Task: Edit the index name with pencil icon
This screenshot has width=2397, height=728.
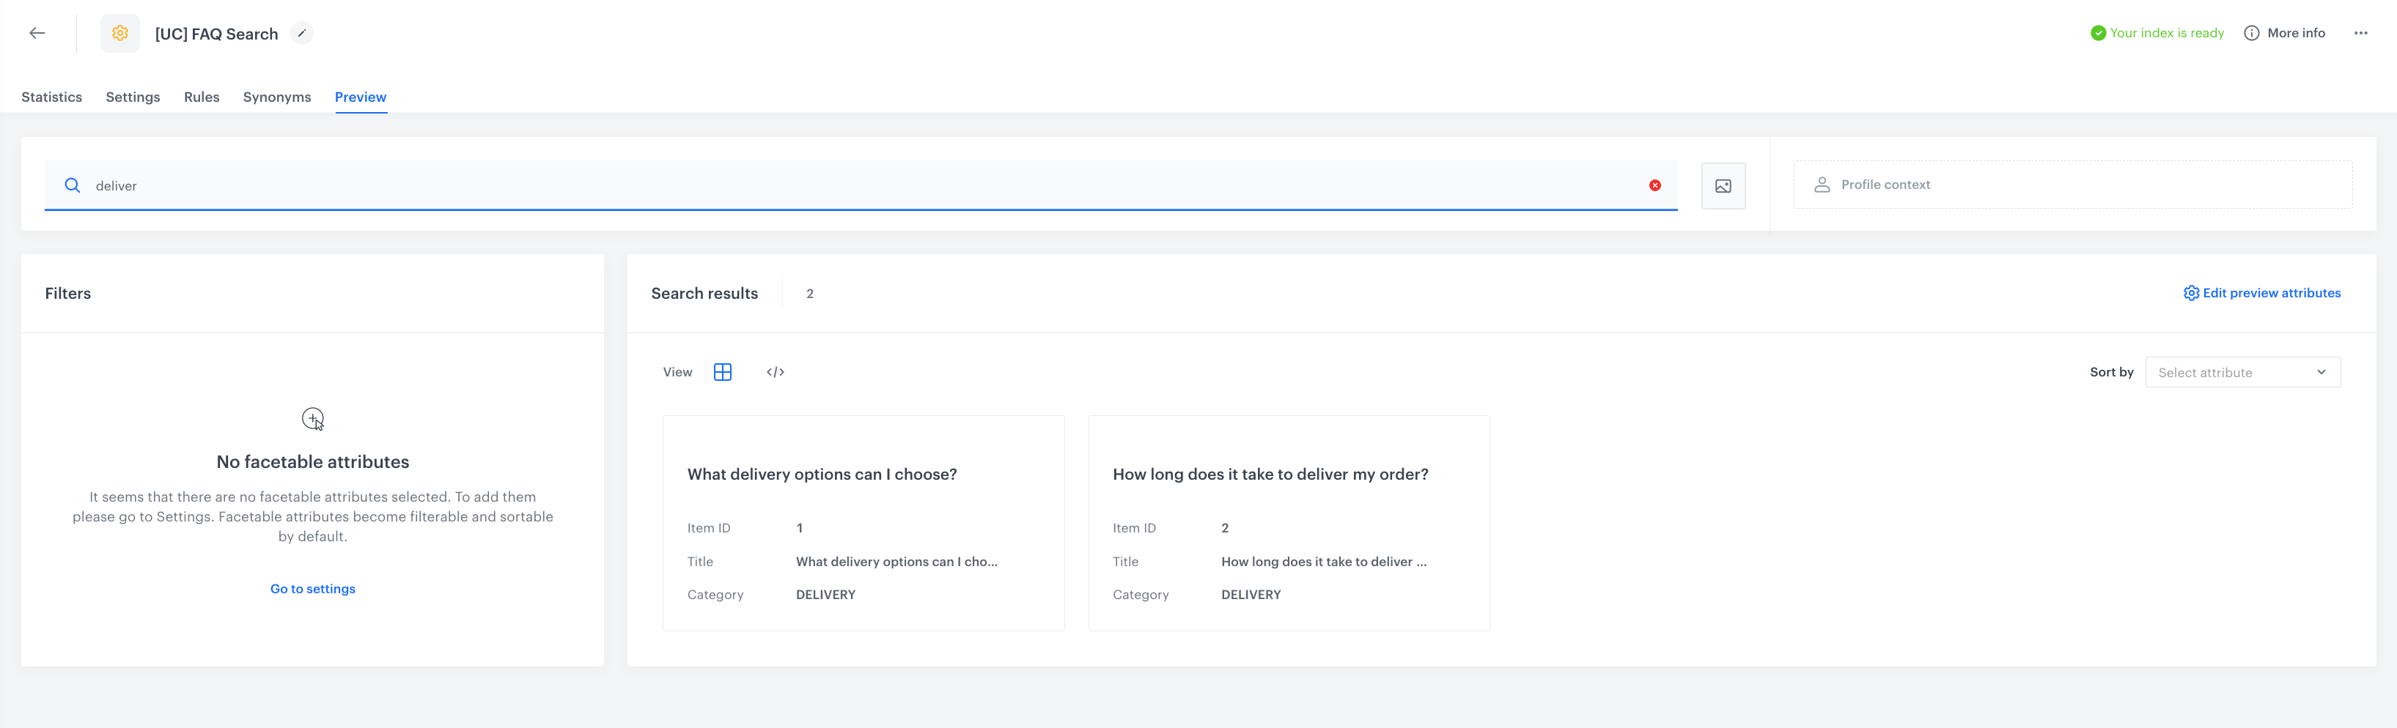Action: 301,34
